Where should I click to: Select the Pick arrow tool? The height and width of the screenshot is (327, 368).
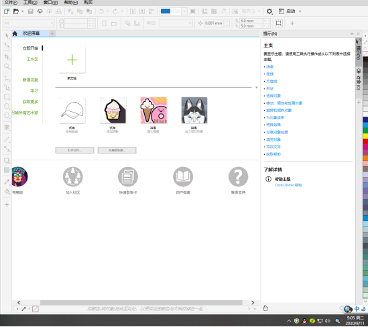7,36
